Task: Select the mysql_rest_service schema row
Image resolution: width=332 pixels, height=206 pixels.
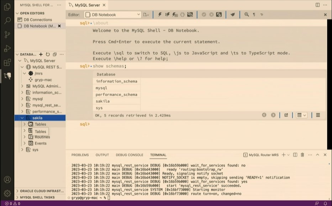Action: tap(40, 105)
